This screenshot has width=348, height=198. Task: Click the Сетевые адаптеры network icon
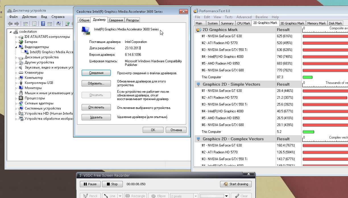coord(21,103)
